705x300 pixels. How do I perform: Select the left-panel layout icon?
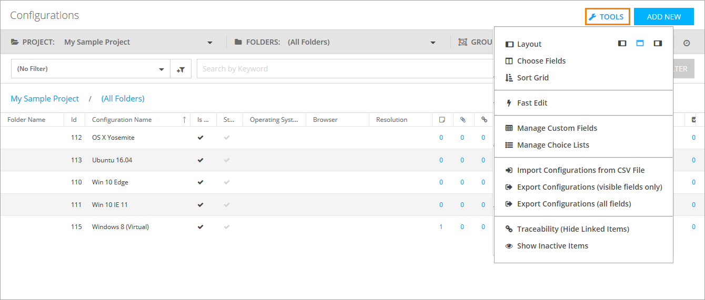tap(622, 44)
